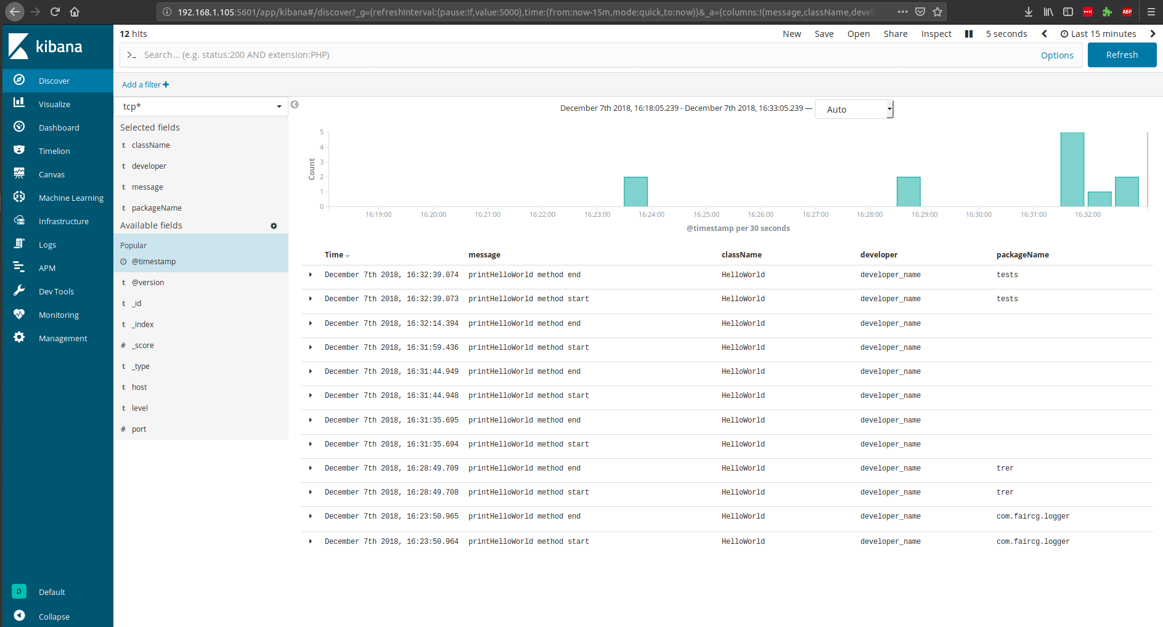The height and width of the screenshot is (627, 1163).
Task: Click the Dashboard icon in sidebar
Action: [x=19, y=127]
